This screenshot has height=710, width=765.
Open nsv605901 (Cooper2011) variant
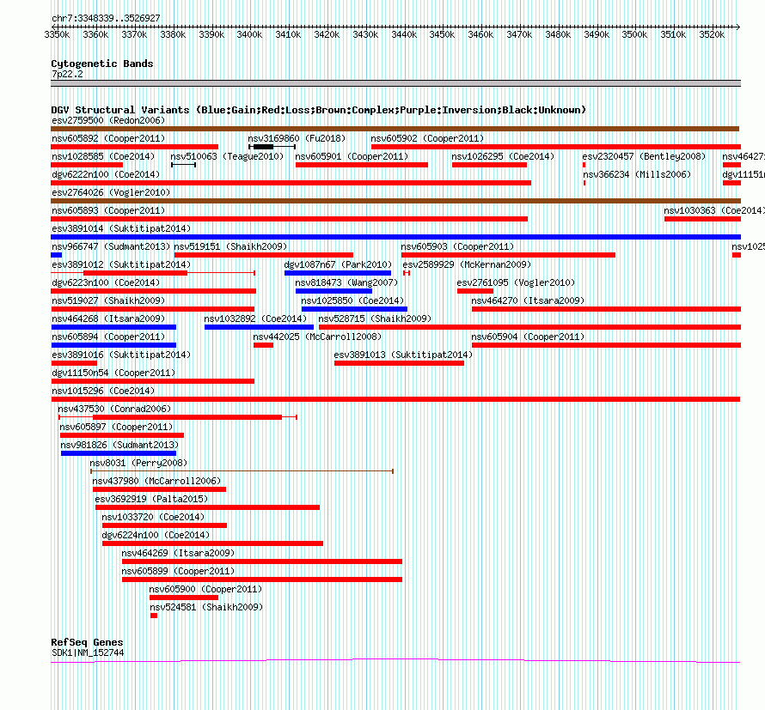[x=352, y=156]
